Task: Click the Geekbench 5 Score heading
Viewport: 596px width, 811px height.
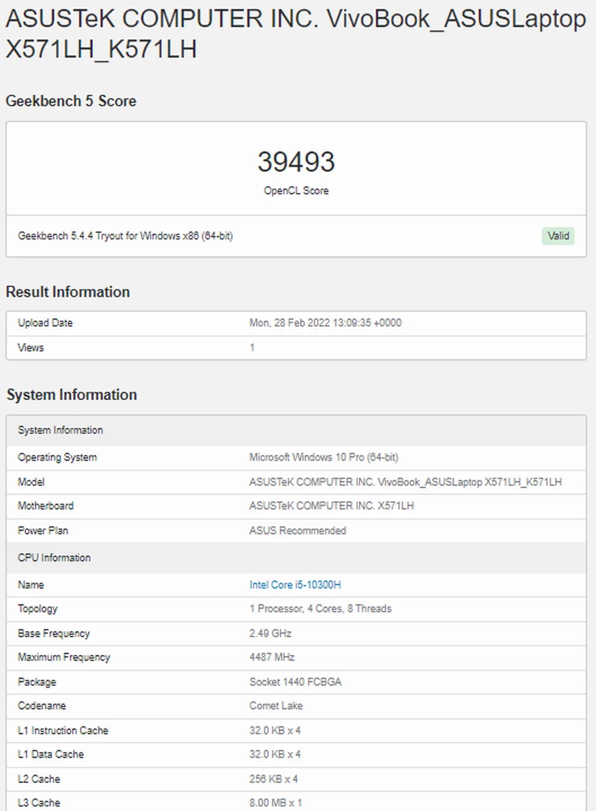Action: 71,101
